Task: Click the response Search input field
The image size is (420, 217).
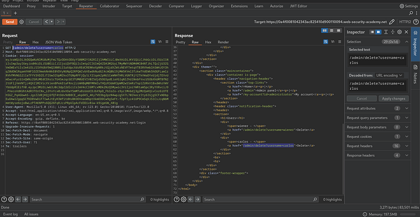Action: coord(258,200)
